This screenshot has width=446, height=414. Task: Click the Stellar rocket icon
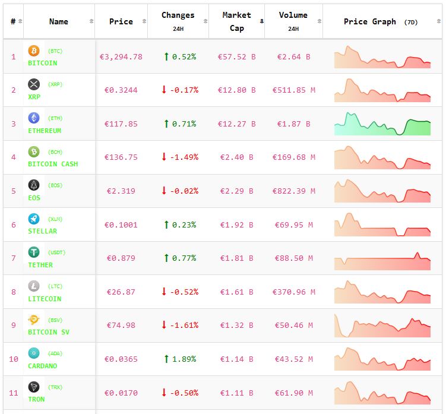(34, 219)
